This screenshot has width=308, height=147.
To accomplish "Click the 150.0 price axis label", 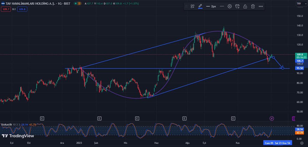I will pos(300,16).
